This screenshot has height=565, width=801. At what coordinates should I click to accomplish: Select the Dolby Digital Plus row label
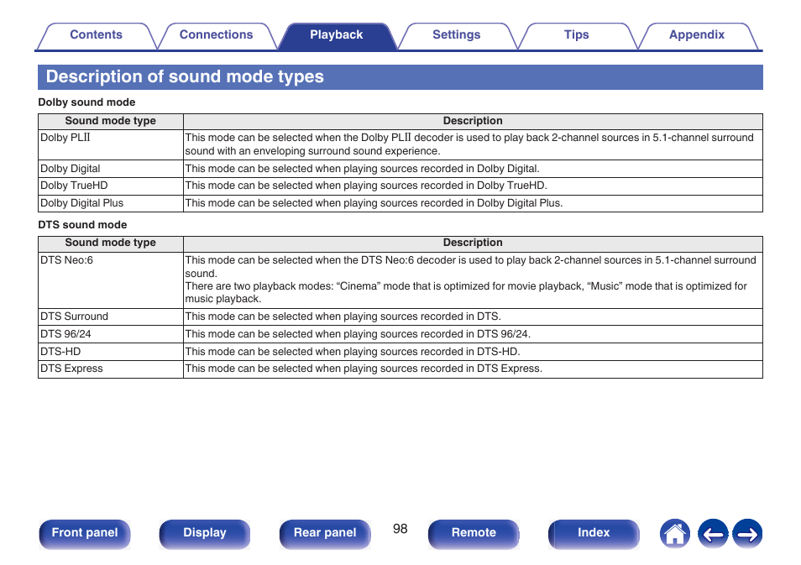click(81, 203)
